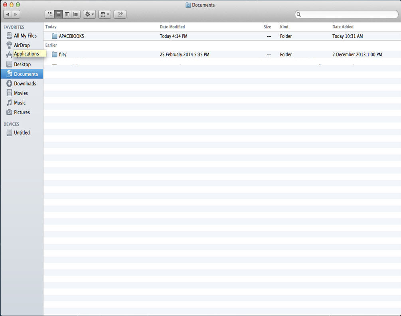The height and width of the screenshot is (316, 401).
Task: Switch to icon view
Action: point(49,14)
